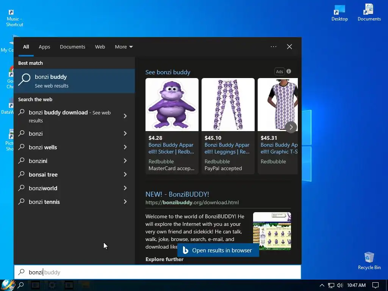Screen dimensions: 388x291
Task: Expand arrow beside 'bonsai tree' suggestion
Action: (125, 174)
